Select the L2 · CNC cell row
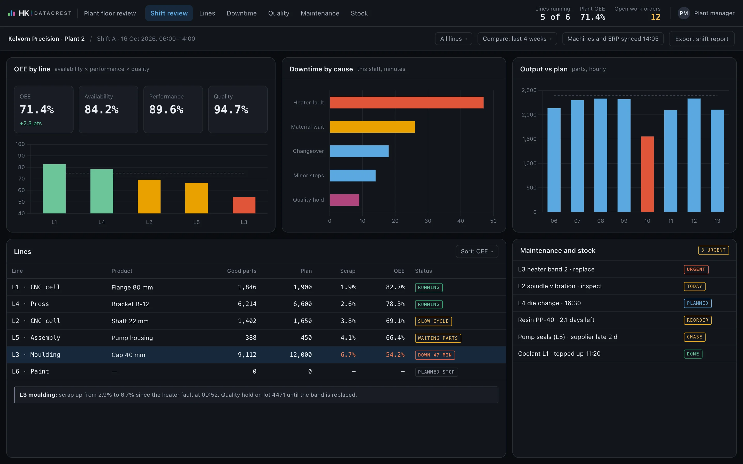 coord(256,321)
